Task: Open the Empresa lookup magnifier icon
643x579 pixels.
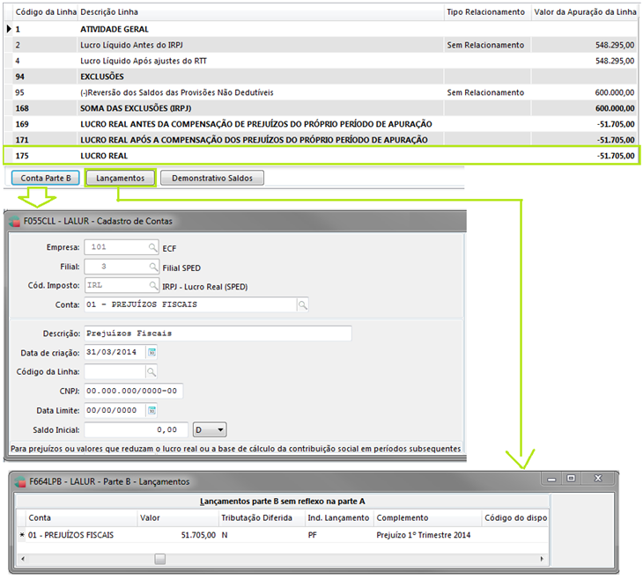Action: pyautogui.click(x=152, y=247)
